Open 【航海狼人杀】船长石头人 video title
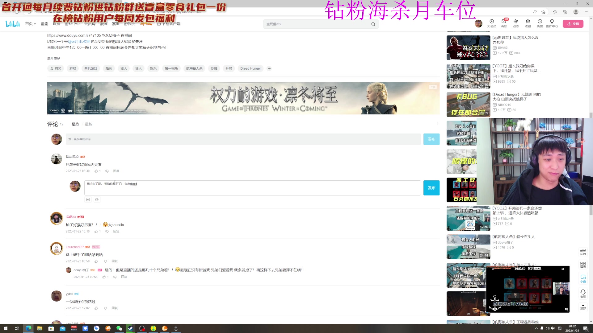 pos(513,237)
